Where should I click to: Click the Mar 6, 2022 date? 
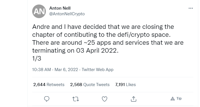[66, 70]
